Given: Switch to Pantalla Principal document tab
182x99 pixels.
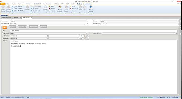Looking at the screenshot, I should 6,18.
